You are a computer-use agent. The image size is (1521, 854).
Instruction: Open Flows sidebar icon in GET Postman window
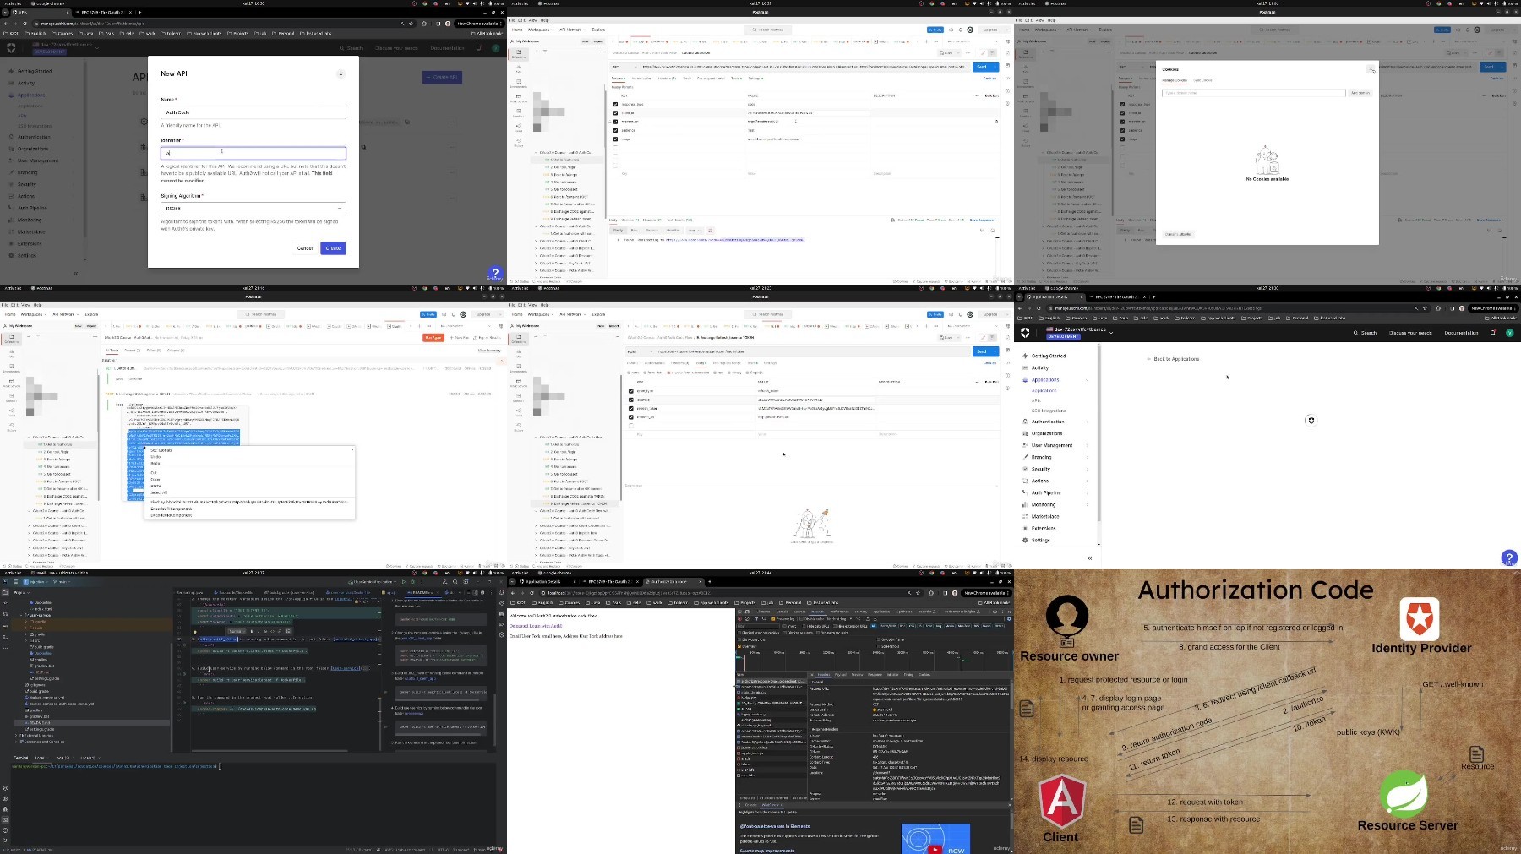click(519, 128)
